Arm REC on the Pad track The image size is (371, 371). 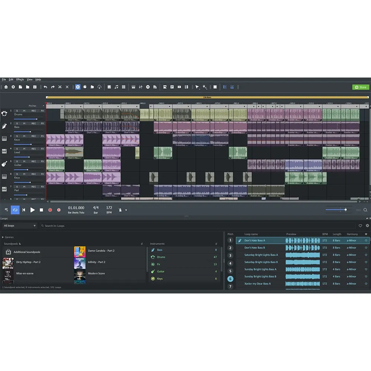(x=34, y=187)
